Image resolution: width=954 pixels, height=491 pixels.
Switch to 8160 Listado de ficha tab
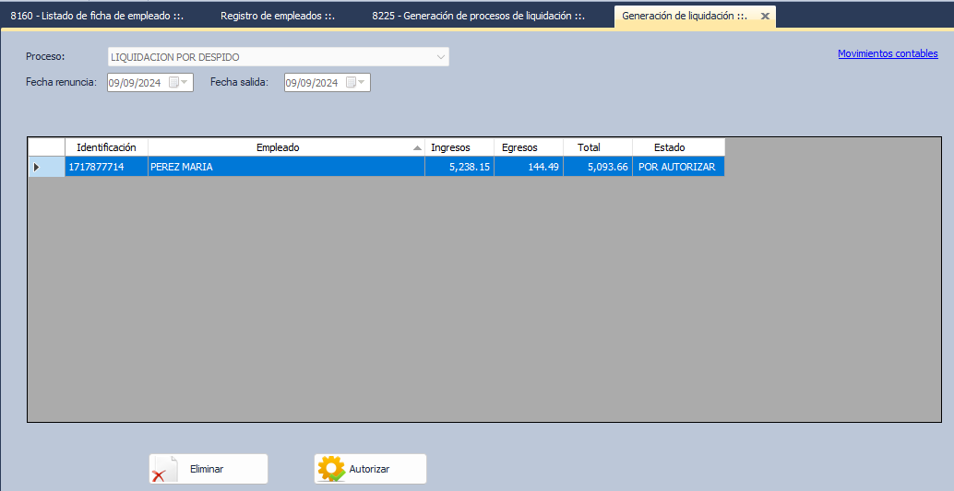pos(97,17)
